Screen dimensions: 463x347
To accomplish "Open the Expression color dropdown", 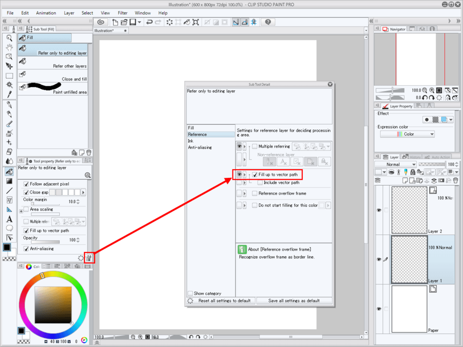I will pos(407,134).
